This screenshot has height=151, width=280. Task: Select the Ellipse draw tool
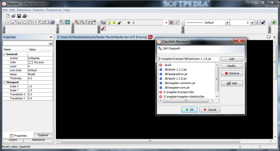41,22
